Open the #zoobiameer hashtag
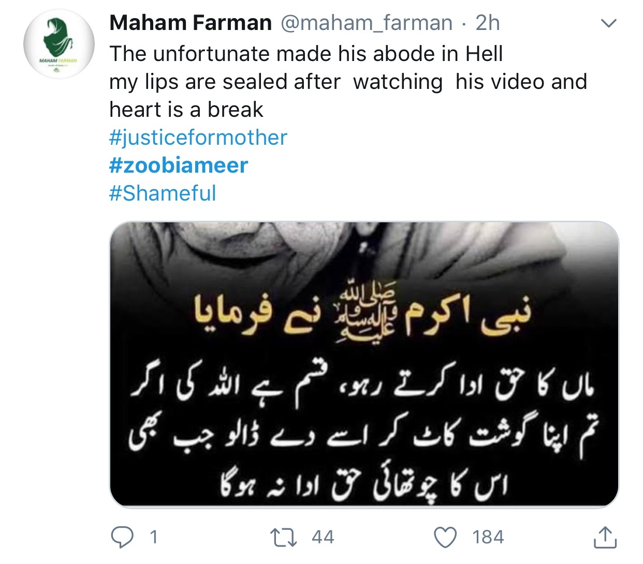 [179, 165]
